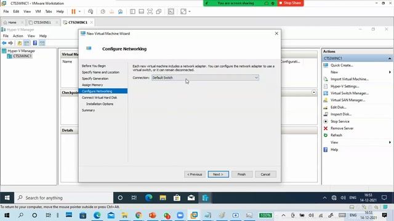Open Microsoft Store in guest taskbar

point(177,198)
